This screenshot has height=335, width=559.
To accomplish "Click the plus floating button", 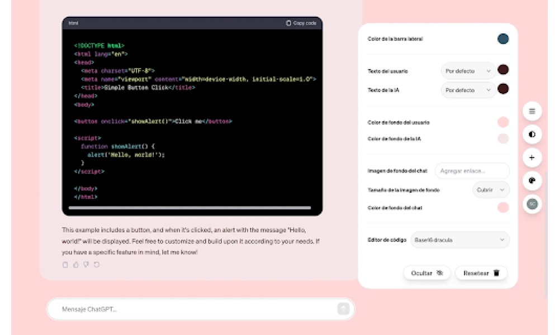I will point(532,157).
